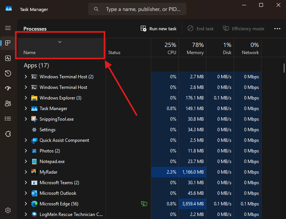
Task: Click the Task Manager logo in title bar
Action: tap(9, 9)
